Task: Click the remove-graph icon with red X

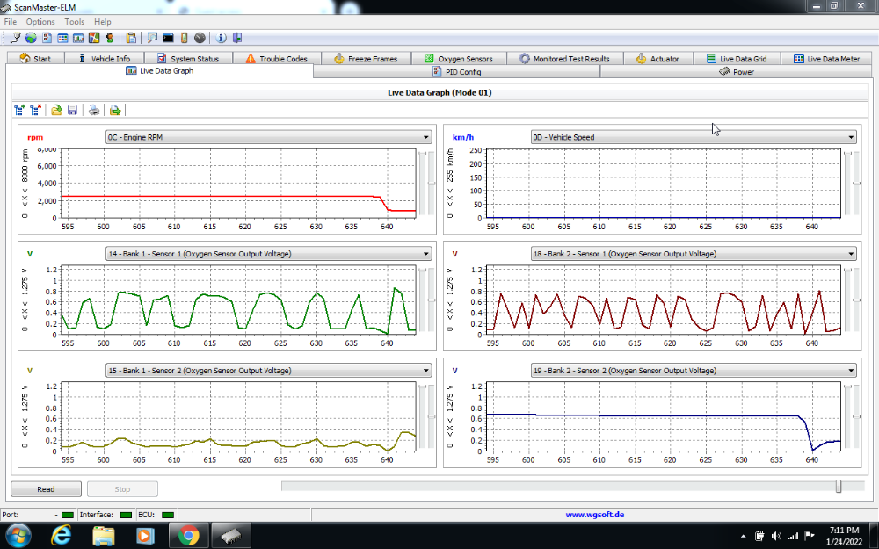Action: [x=36, y=110]
